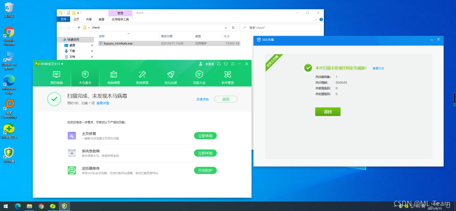Open 此电脑 desktop shortcut
Image resolution: width=456 pixels, height=211 pixels.
pos(9,60)
